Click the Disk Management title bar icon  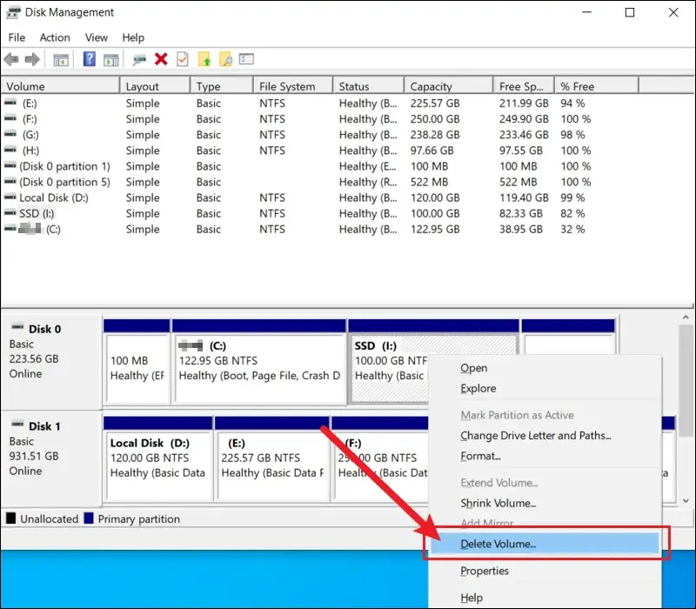[x=13, y=12]
